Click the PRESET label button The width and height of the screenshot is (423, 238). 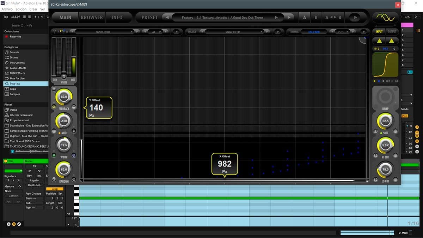click(x=149, y=18)
